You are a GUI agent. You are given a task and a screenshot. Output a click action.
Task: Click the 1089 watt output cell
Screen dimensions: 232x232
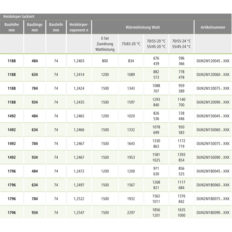(x=131, y=75)
